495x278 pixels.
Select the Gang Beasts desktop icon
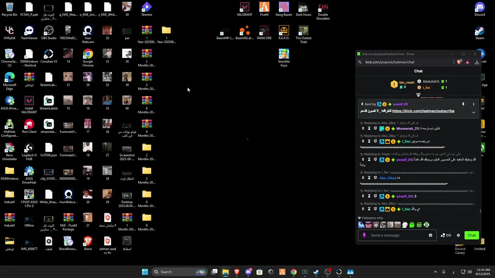tap(284, 9)
